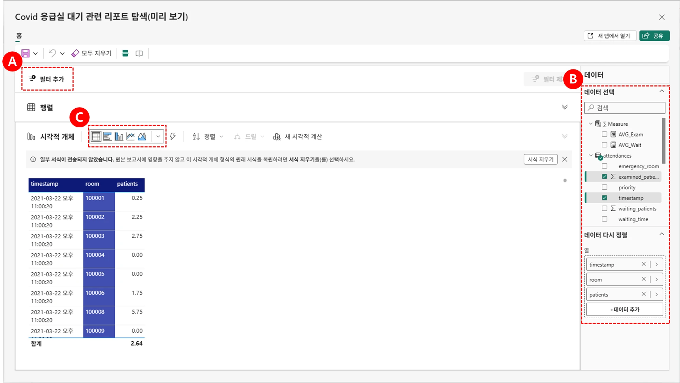Click the lightning bolt icon
Screen dimensions: 680x383
pos(173,137)
